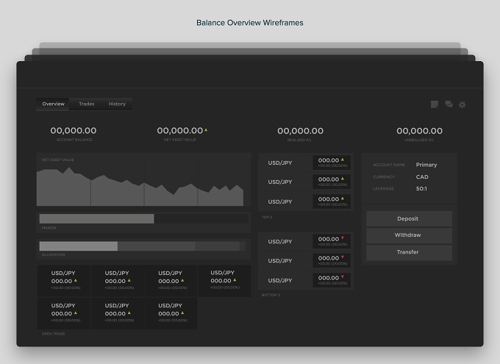Select the second USD/JPY row in Top 3
The image size is (500, 364).
click(x=306, y=182)
